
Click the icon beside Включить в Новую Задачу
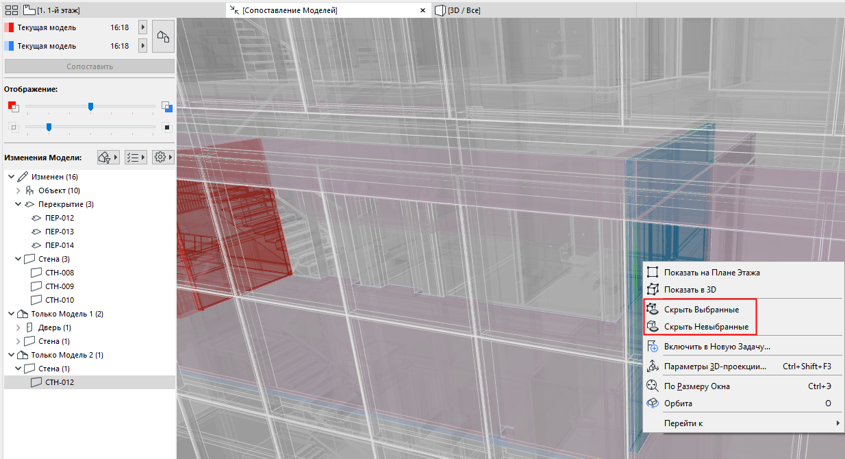[x=653, y=347]
